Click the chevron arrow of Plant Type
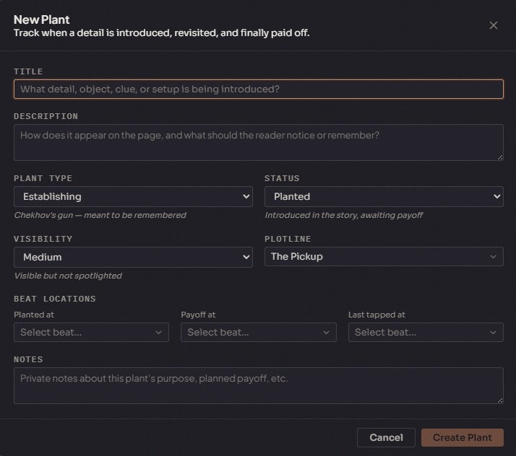The height and width of the screenshot is (456, 516). (246, 196)
